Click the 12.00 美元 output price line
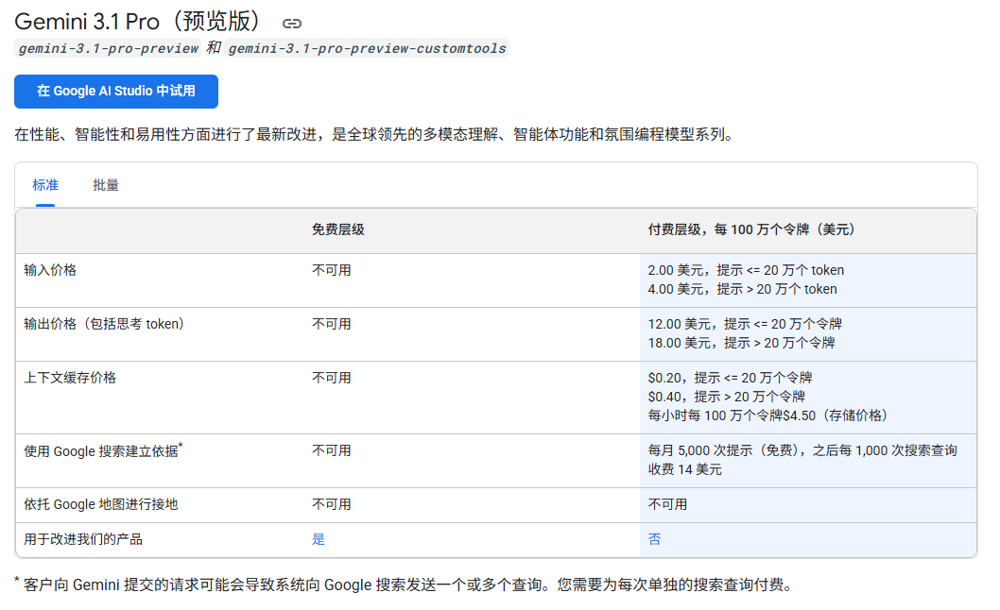This screenshot has height=610, width=1000. 745,325
